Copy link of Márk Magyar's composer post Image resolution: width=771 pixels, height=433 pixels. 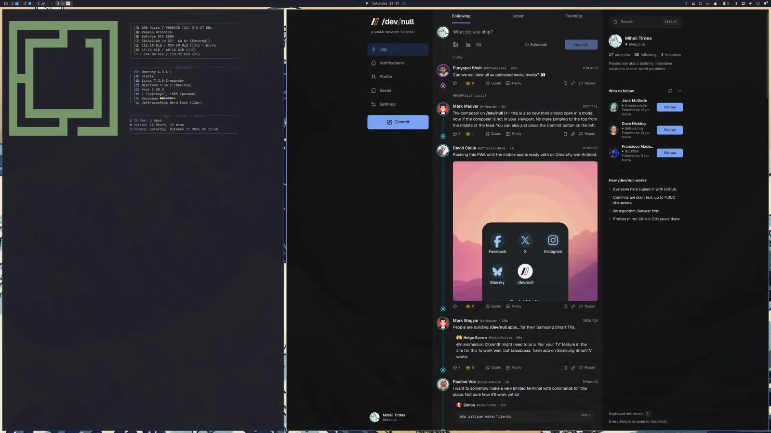tap(573, 134)
